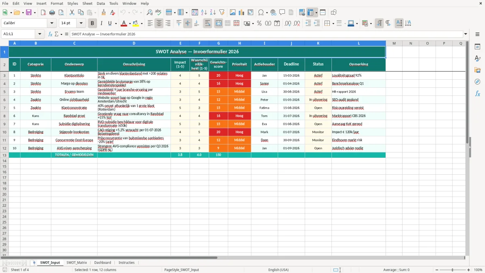Screen dimensions: 485x273
Task: Open the underline style dropdown arrow
Action: 116,23
